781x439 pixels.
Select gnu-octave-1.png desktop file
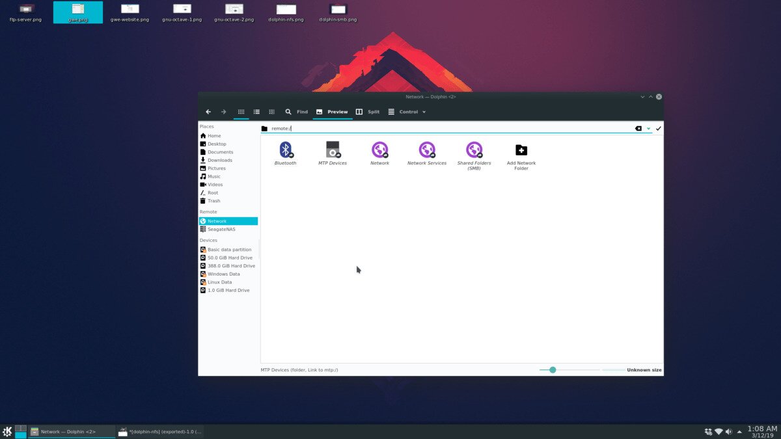coord(182,12)
